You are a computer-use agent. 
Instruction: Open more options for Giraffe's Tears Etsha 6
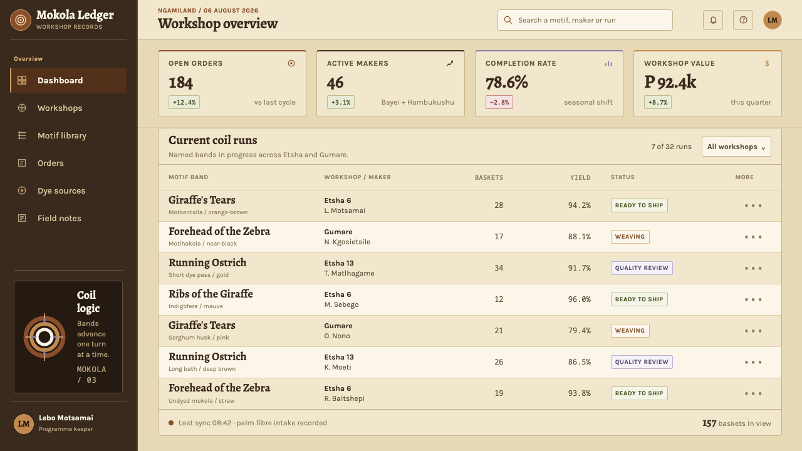[x=753, y=205]
